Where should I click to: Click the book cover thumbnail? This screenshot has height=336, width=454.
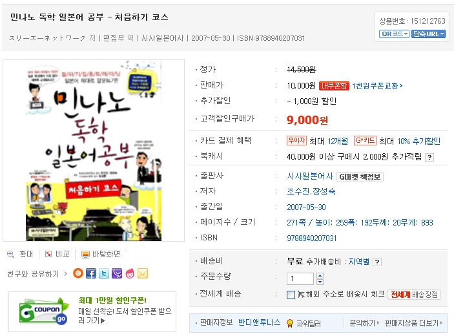pos(94,151)
